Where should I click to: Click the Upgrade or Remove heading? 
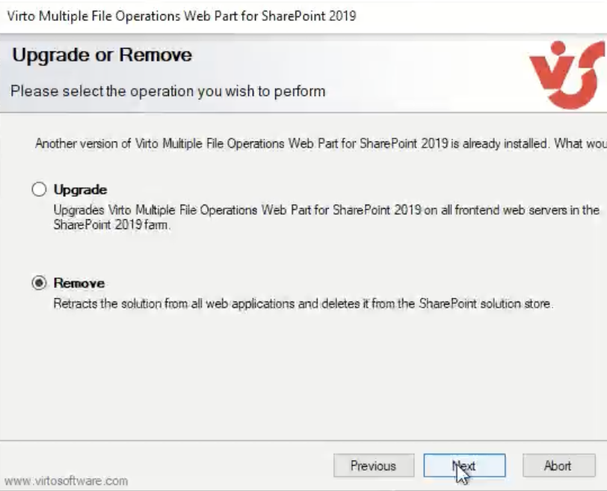pyautogui.click(x=102, y=55)
